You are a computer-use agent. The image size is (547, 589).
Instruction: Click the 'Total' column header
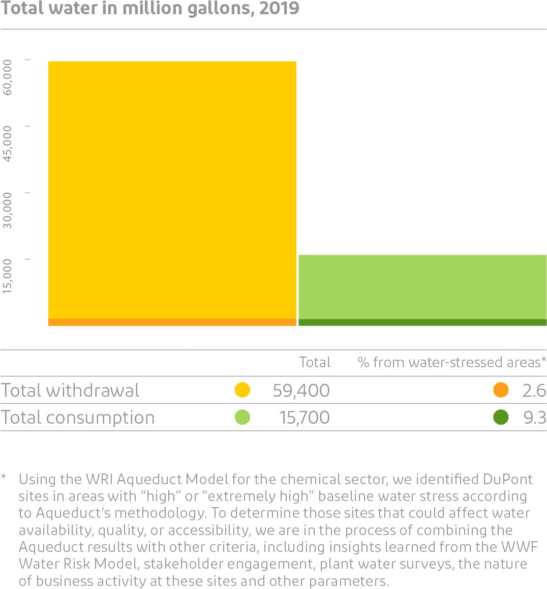315,362
